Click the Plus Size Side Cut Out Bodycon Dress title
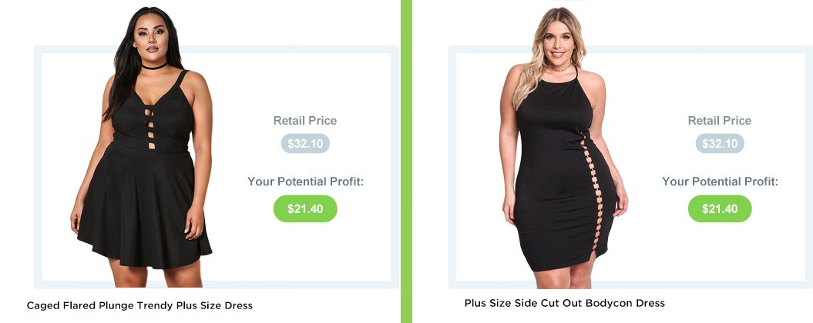Screen dimensions: 813x323 (x=564, y=303)
